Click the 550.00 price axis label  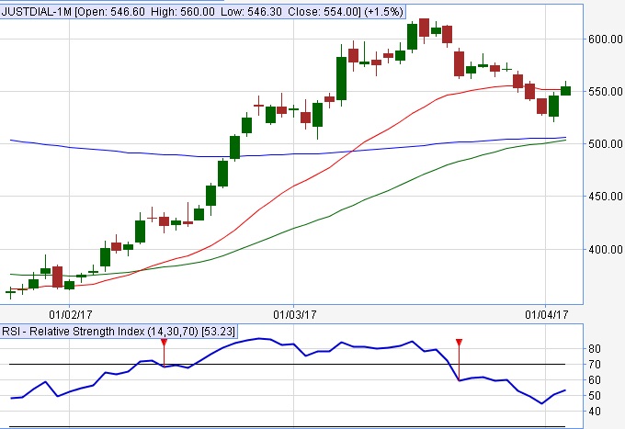click(x=606, y=92)
